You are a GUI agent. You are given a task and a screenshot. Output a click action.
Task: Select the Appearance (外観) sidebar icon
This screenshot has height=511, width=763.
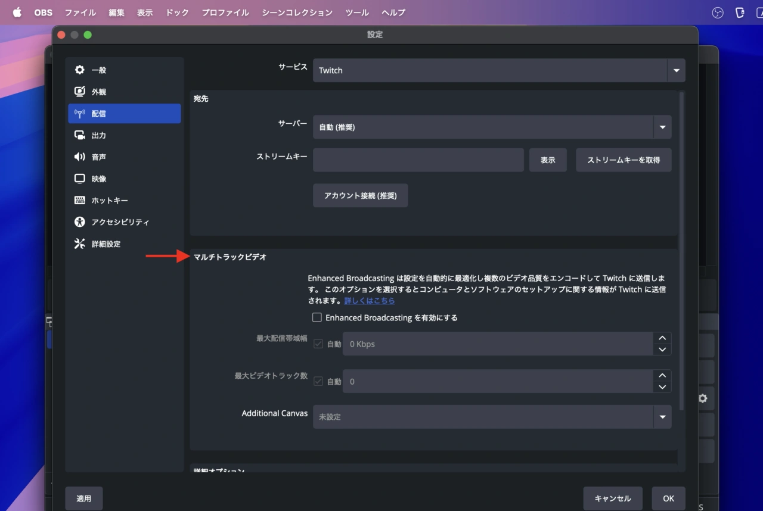(x=80, y=92)
